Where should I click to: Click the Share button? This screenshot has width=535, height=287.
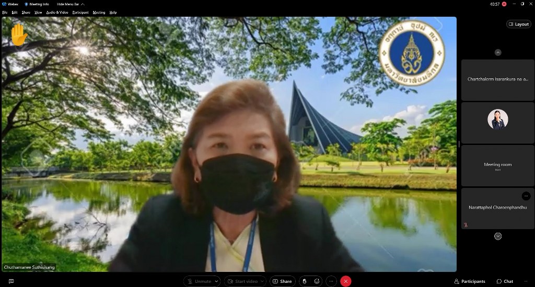[x=282, y=281]
